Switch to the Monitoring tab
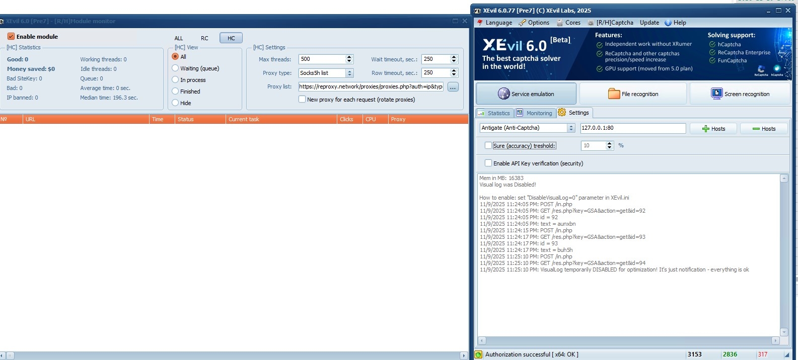The height and width of the screenshot is (360, 798). click(x=539, y=113)
